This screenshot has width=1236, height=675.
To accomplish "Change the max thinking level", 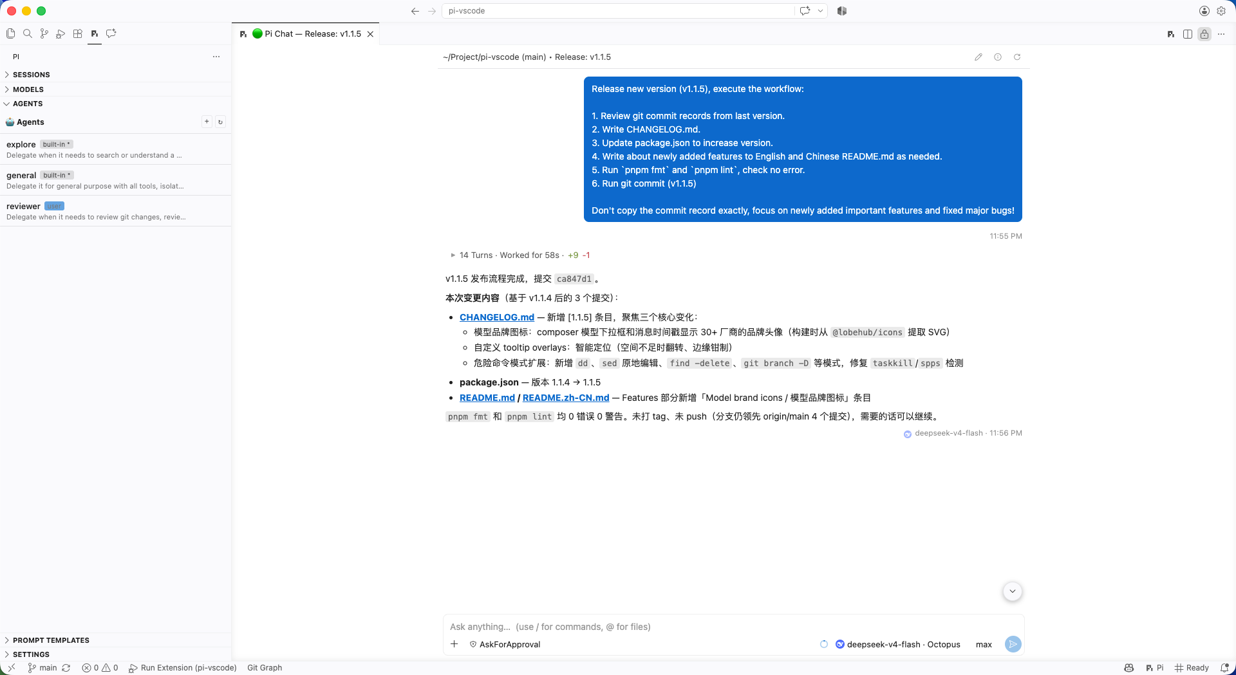I will [984, 644].
